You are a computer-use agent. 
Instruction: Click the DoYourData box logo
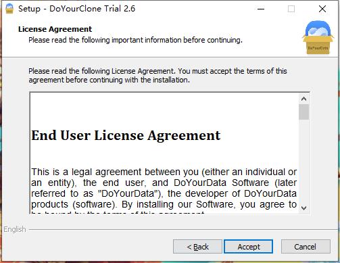(318, 38)
